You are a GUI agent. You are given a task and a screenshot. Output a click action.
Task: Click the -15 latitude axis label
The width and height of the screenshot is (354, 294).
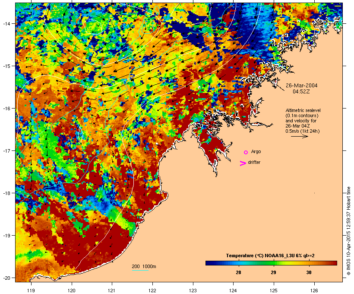point(6,66)
